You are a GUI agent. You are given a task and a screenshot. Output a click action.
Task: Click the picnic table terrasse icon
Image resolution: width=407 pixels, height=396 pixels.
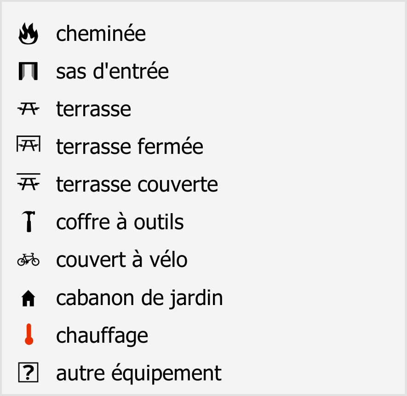pos(29,109)
